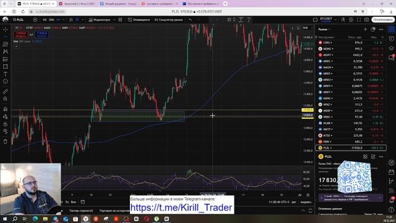This screenshot has height=223, width=396.
Task: Add a symbol to the watchlist
Action: 365,30
